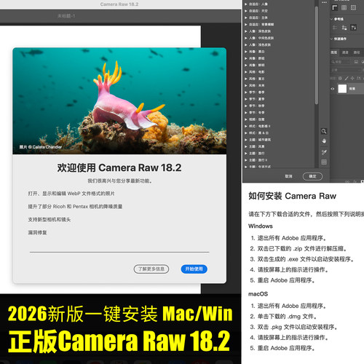This screenshot has width=364, height=364.
Task: Switch to the 通道 tab
Action: tap(345, 52)
